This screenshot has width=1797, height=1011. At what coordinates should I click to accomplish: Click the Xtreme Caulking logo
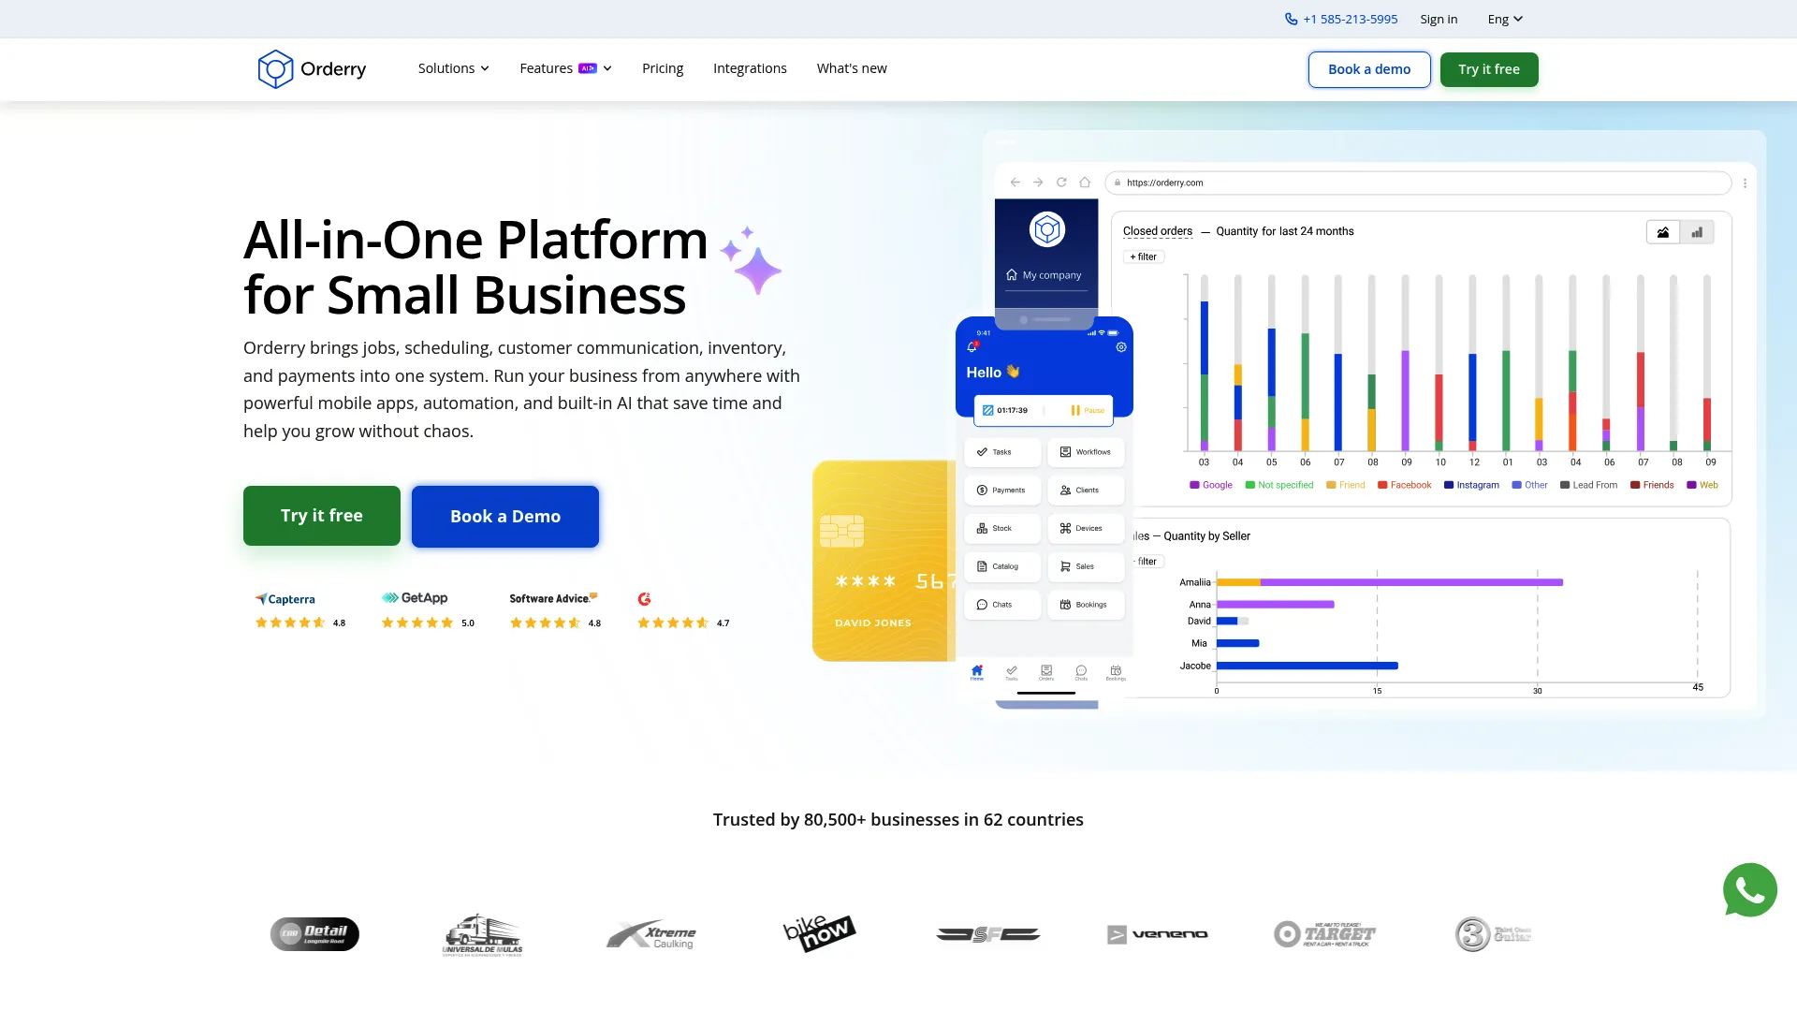tap(651, 934)
